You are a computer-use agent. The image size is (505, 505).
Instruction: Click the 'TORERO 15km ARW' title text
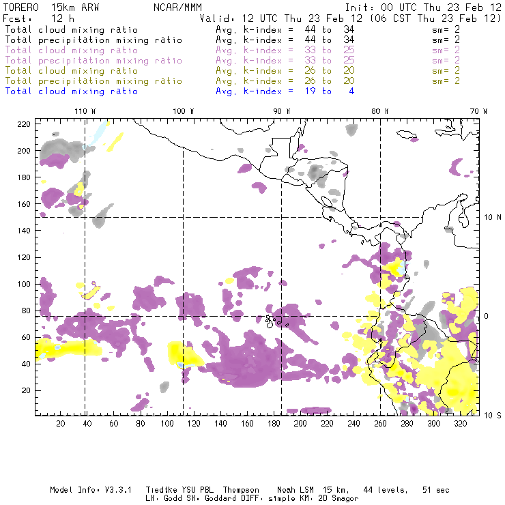[x=51, y=8]
